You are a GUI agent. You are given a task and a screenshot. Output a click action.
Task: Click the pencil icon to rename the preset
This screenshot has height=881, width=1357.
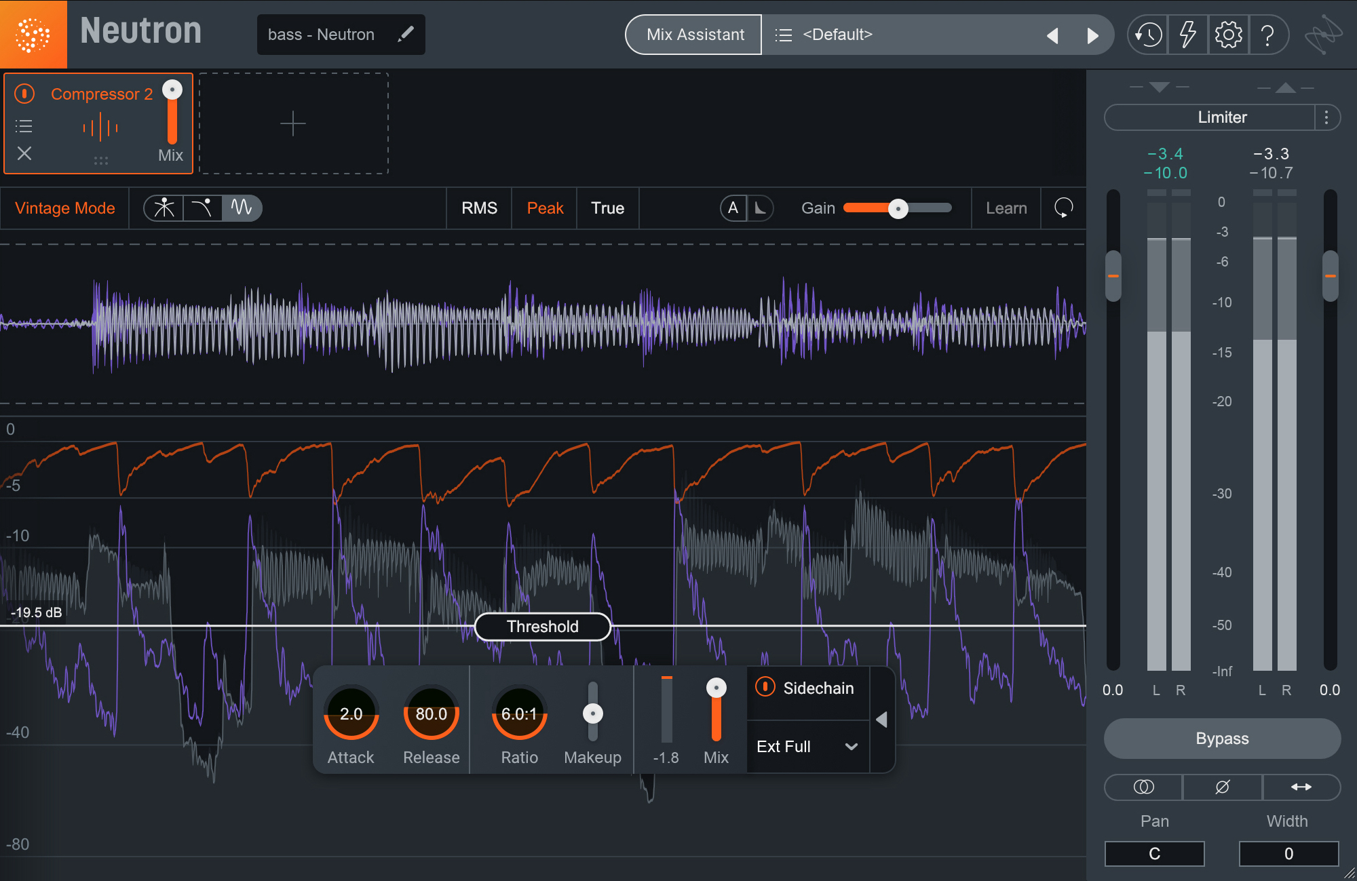pyautogui.click(x=406, y=34)
